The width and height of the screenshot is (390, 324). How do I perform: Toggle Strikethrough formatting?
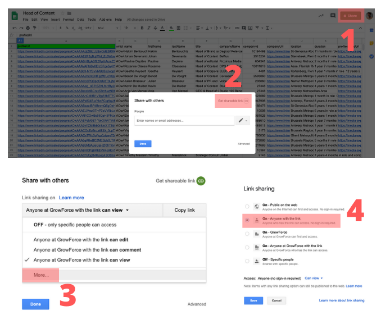click(x=155, y=28)
